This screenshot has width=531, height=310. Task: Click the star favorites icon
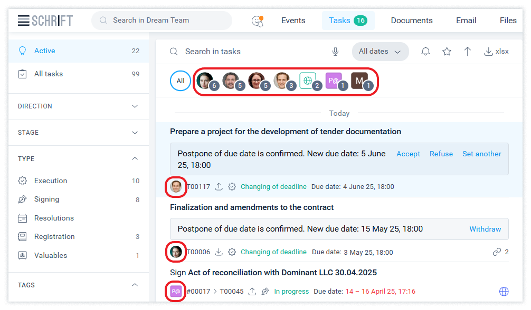tap(447, 52)
